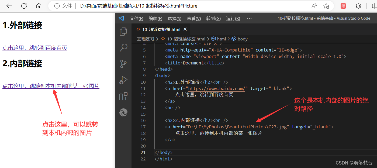Open the 转到(G) menu
Viewport: 377px width, 168px height.
click(213, 18)
